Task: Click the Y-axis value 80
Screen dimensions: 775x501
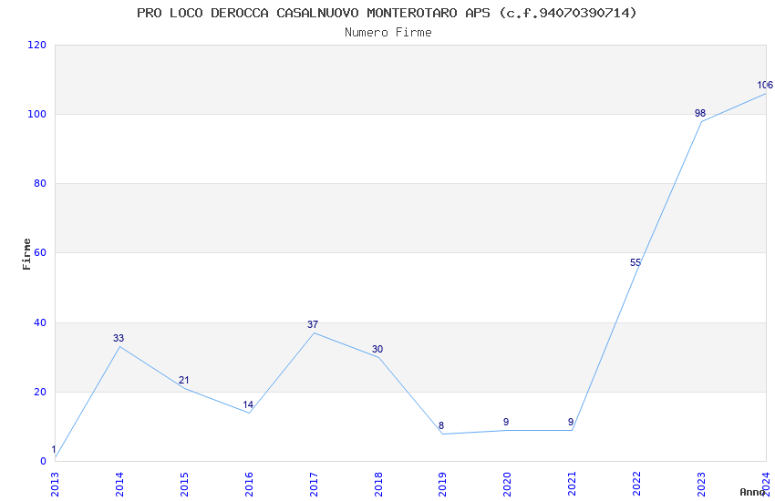Action: pyautogui.click(x=40, y=183)
